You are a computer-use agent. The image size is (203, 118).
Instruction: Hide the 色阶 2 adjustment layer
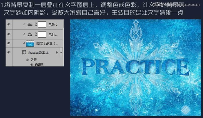(x=9, y=25)
